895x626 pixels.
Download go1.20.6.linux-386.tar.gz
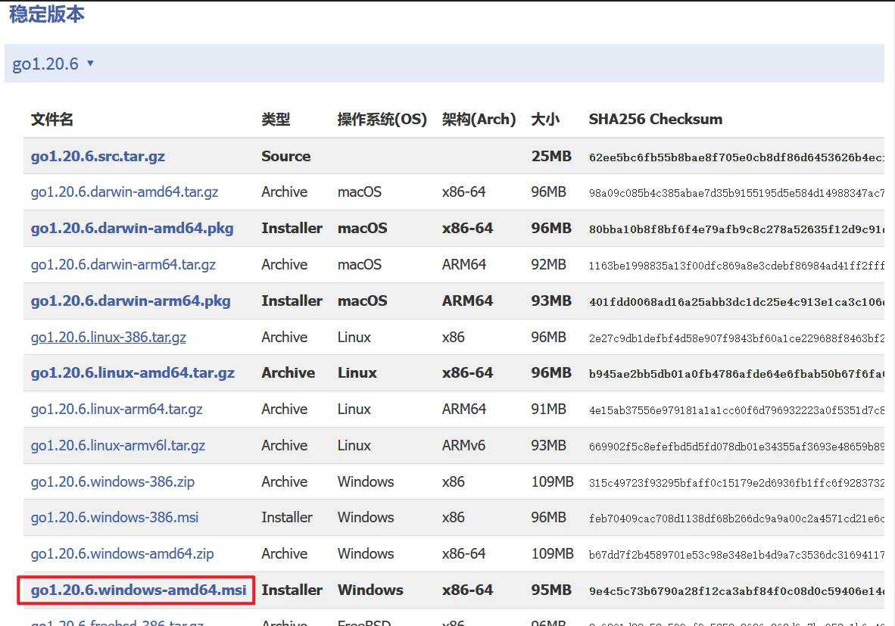coord(108,338)
